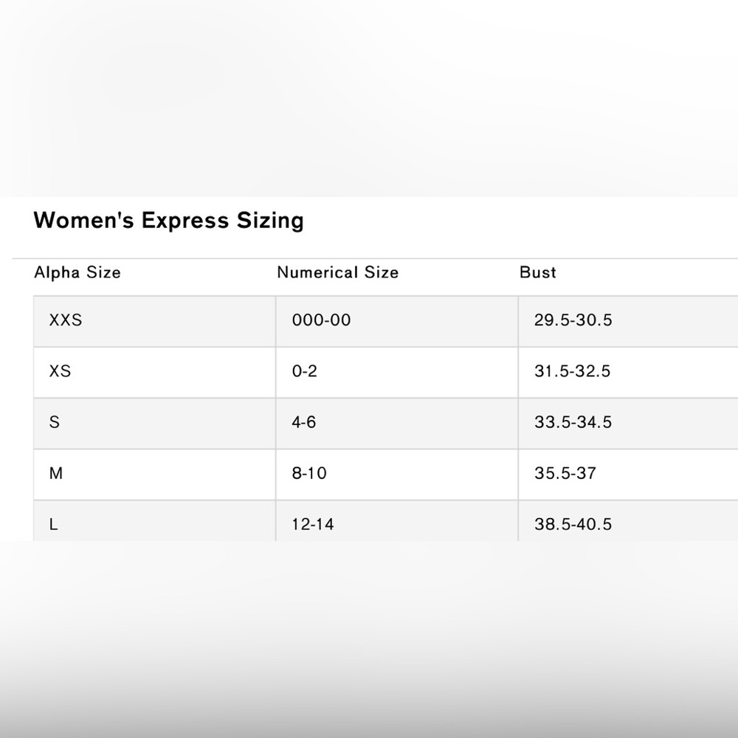Select numerical size 8-10 cell
The width and height of the screenshot is (738, 738).
coord(397,475)
